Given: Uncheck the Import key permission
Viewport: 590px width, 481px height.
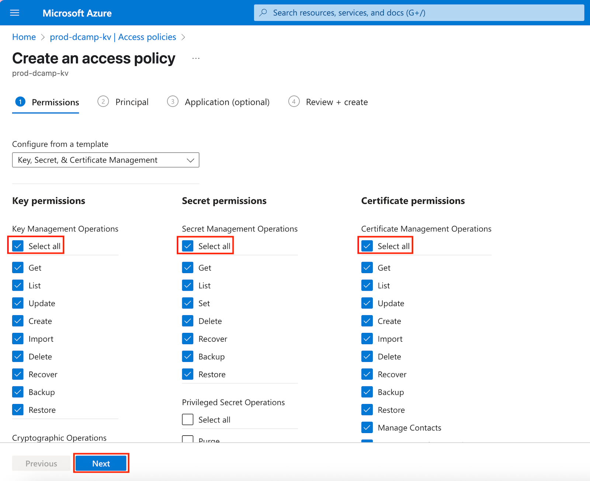Looking at the screenshot, I should point(18,338).
